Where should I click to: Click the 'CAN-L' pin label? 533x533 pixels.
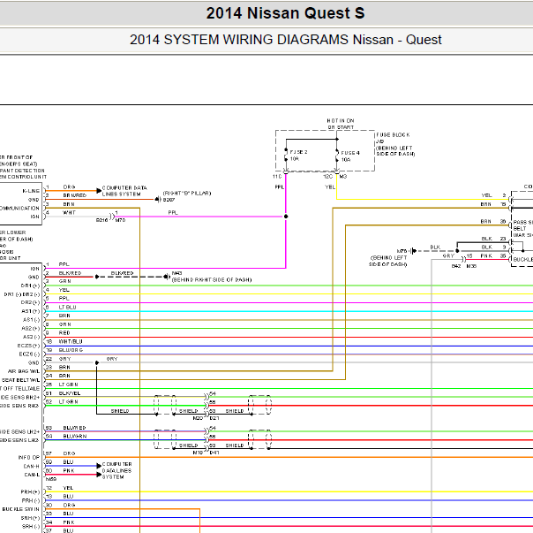(x=32, y=475)
